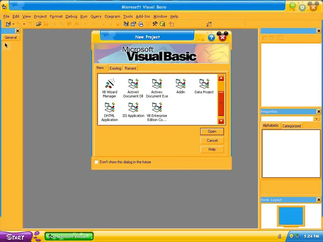Open the Tools menu
323x242 pixels.
(x=128, y=16)
